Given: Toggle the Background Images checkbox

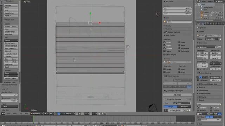Looking at the screenshot, I should (166, 91).
